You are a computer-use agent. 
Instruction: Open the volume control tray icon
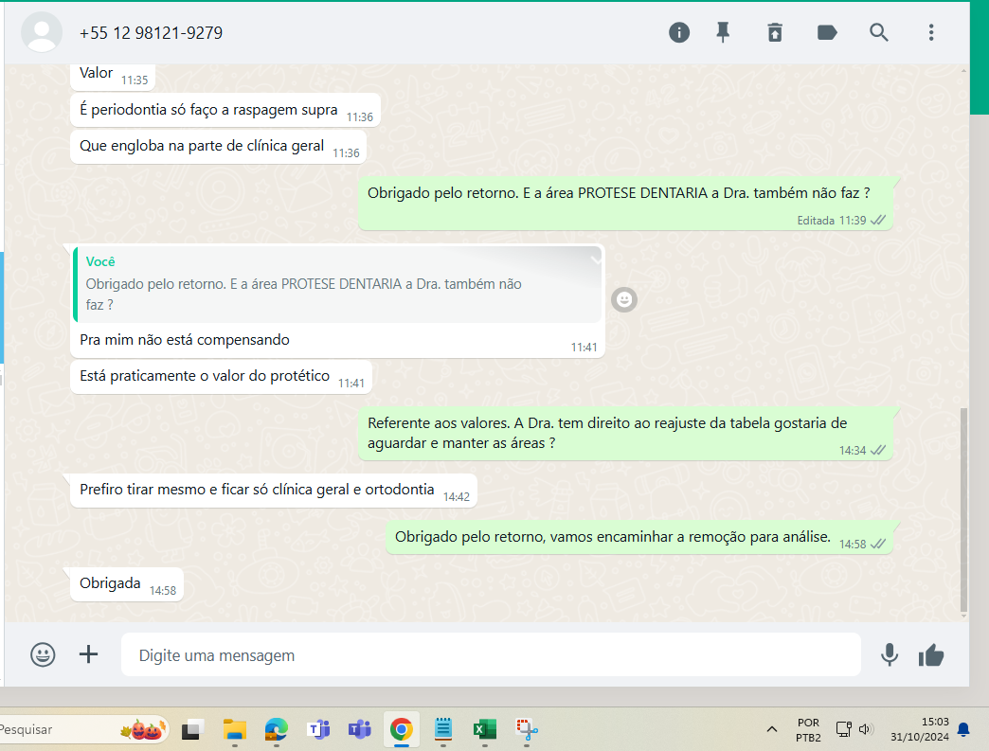tap(865, 729)
